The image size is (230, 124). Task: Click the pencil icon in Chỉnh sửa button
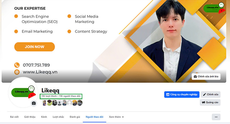click(x=204, y=94)
